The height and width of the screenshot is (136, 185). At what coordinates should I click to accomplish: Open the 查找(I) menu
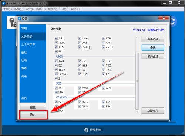click(30, 9)
